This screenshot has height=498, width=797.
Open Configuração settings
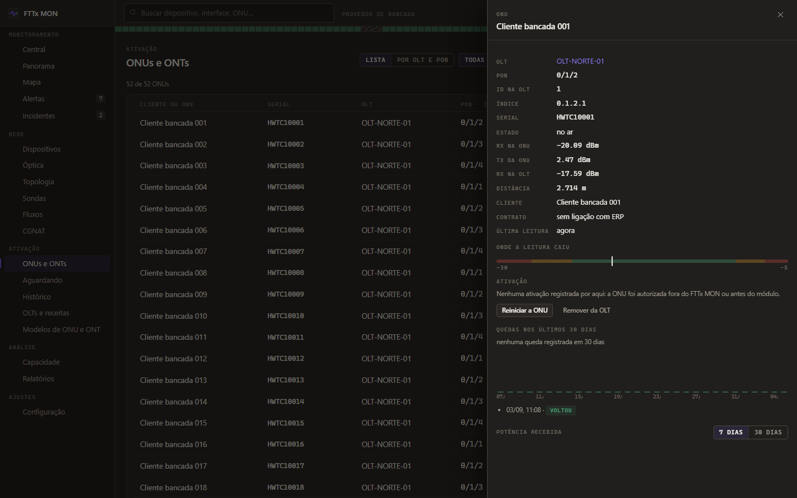point(58,412)
